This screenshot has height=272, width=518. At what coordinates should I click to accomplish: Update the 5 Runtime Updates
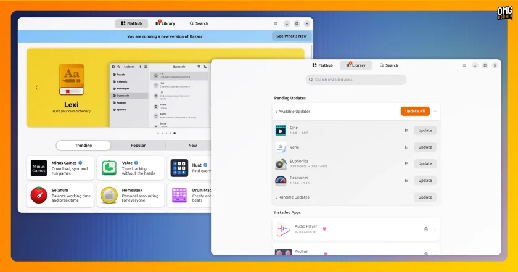[425, 197]
